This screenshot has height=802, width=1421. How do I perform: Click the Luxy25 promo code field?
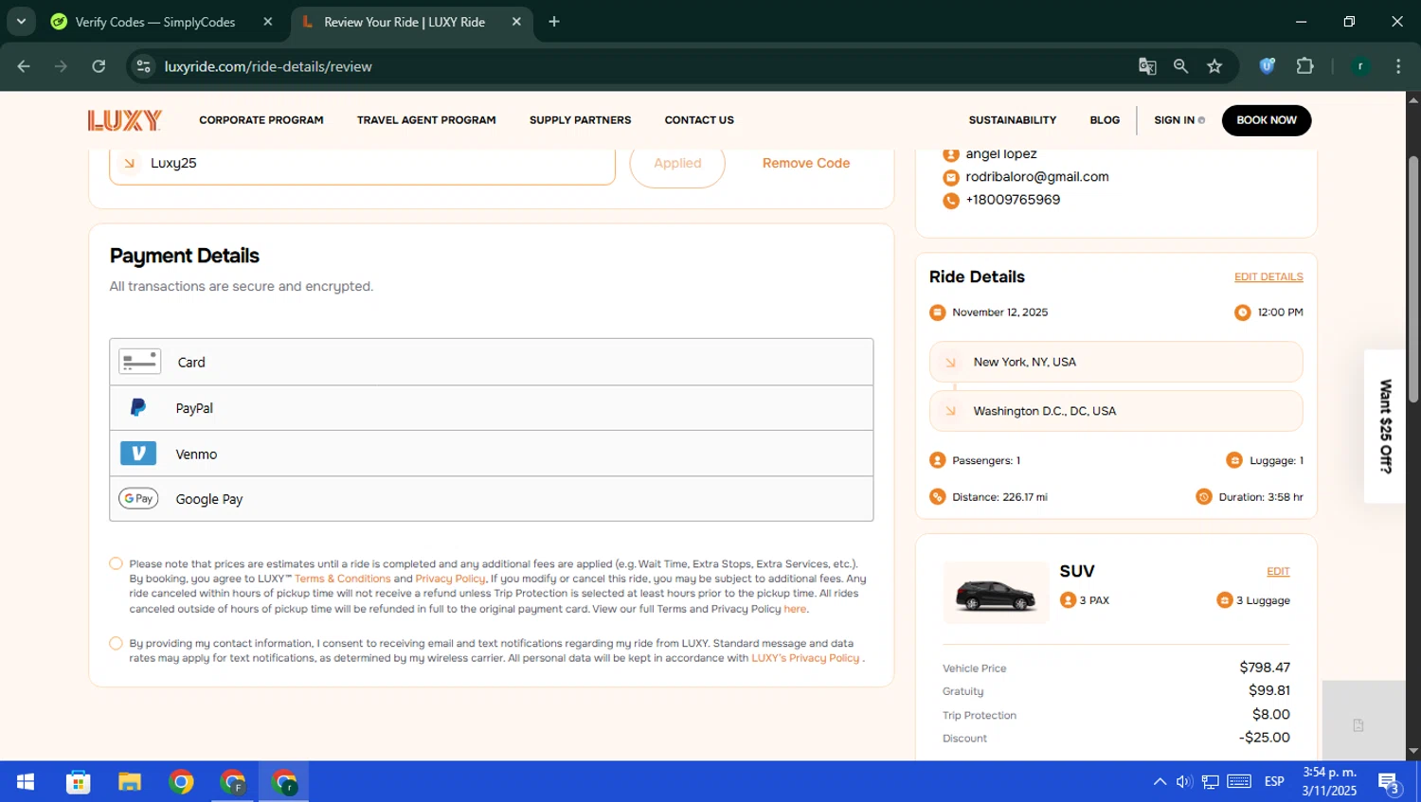coord(362,163)
